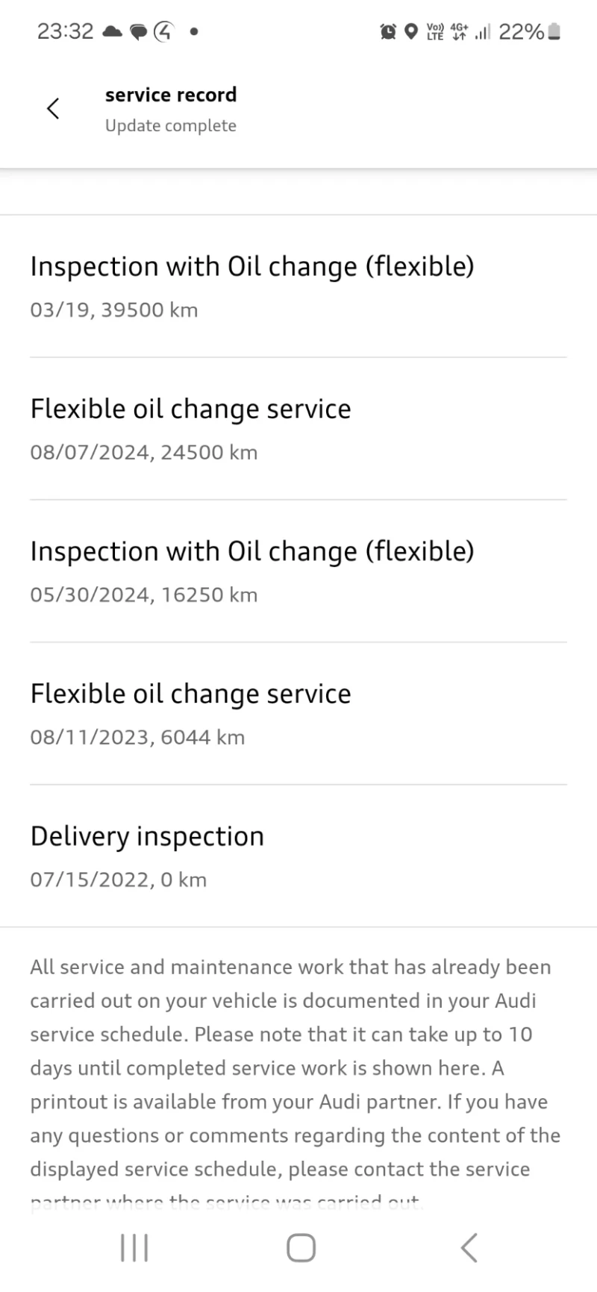This screenshot has width=597, height=1292.
Task: Tap the signal strength bars icon
Action: pyautogui.click(x=482, y=32)
